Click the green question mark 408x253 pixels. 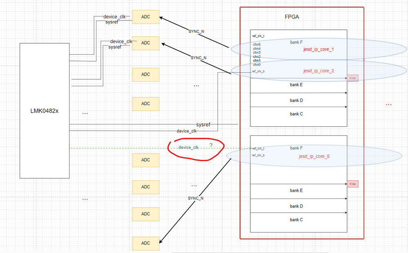click(x=211, y=145)
